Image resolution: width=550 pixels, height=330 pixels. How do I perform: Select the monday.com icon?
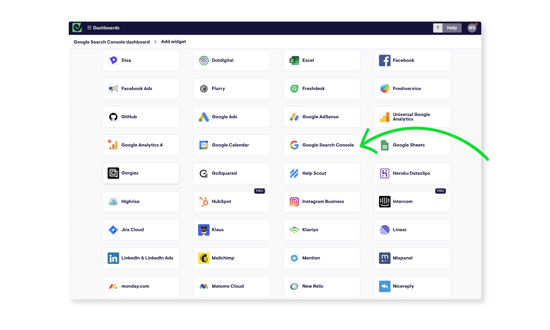pyautogui.click(x=114, y=286)
